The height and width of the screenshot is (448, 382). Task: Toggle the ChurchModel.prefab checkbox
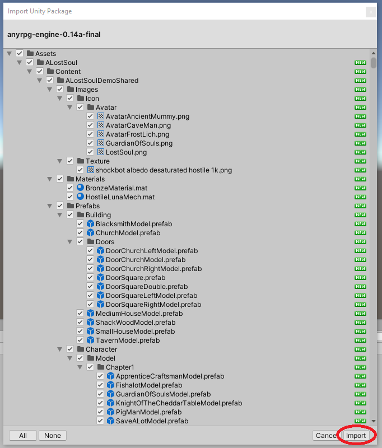tap(81, 233)
